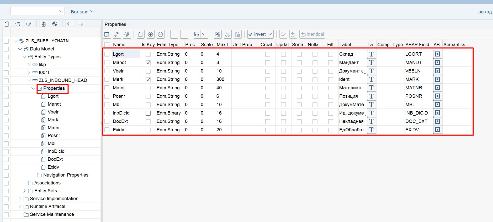Collapse the Data Model node

(x=20, y=49)
